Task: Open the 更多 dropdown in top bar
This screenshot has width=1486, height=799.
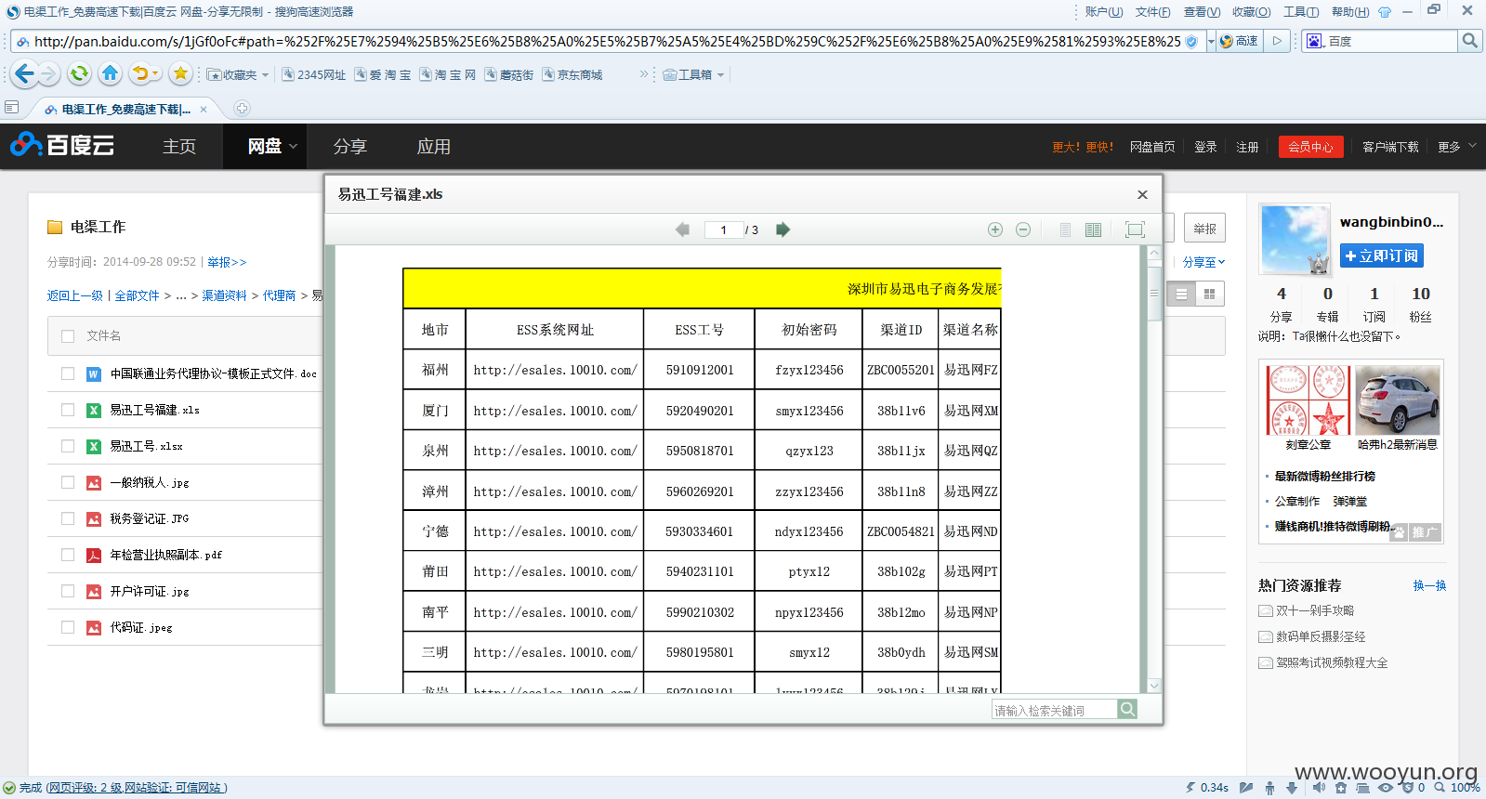Action: click(x=1457, y=147)
